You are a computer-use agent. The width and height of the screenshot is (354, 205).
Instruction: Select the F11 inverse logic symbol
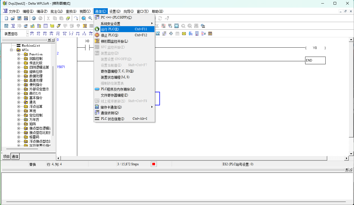(91, 33)
